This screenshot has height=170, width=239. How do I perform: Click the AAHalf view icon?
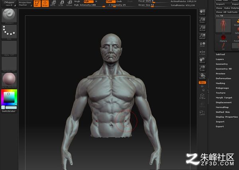[202, 36]
